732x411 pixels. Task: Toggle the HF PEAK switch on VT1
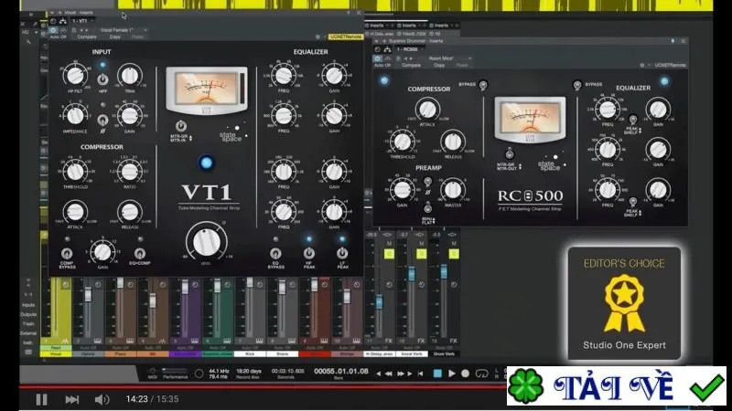pos(309,254)
